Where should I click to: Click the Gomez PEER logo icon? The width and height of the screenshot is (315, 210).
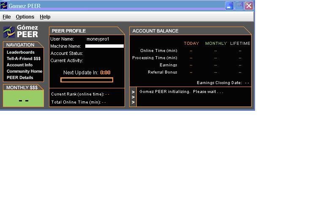tap(9, 32)
